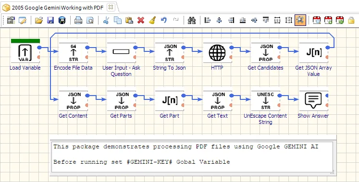359x182 pixels.
Task: Make selected elements same height
Action: [x=289, y=20]
